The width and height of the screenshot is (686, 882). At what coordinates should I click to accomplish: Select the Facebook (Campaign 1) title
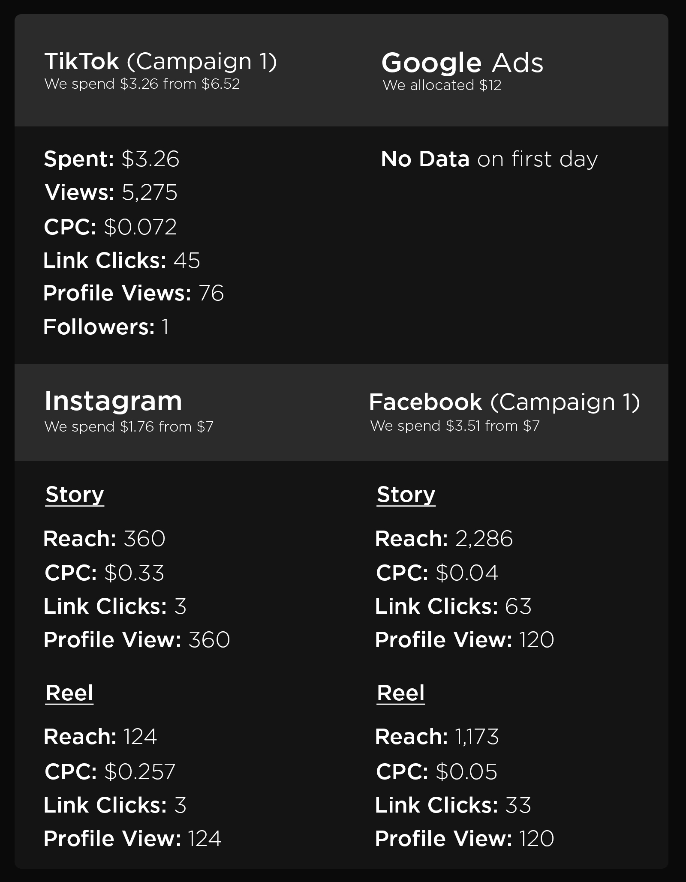[x=504, y=402]
